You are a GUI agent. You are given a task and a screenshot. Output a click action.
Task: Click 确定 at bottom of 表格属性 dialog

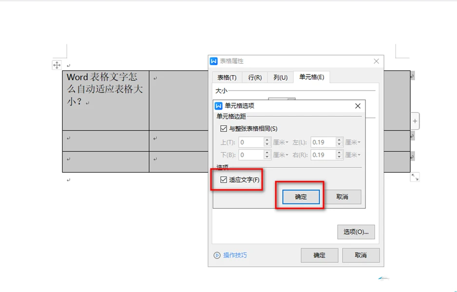point(320,255)
